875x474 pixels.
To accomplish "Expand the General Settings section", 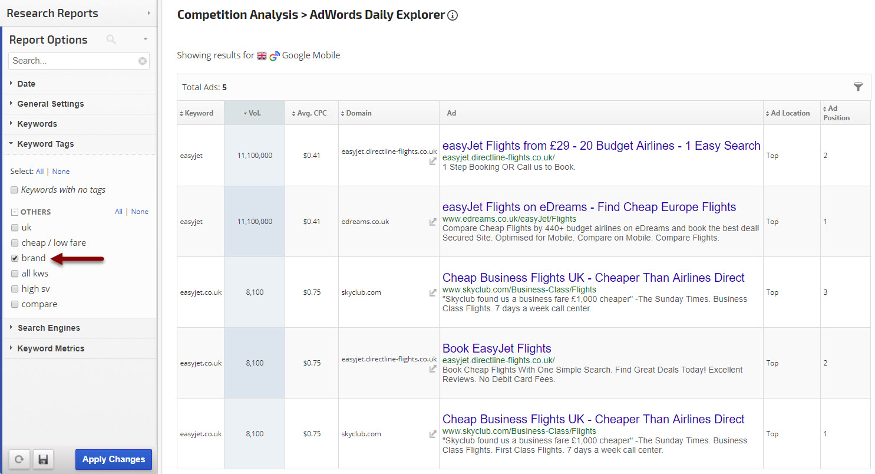I will [x=80, y=104].
